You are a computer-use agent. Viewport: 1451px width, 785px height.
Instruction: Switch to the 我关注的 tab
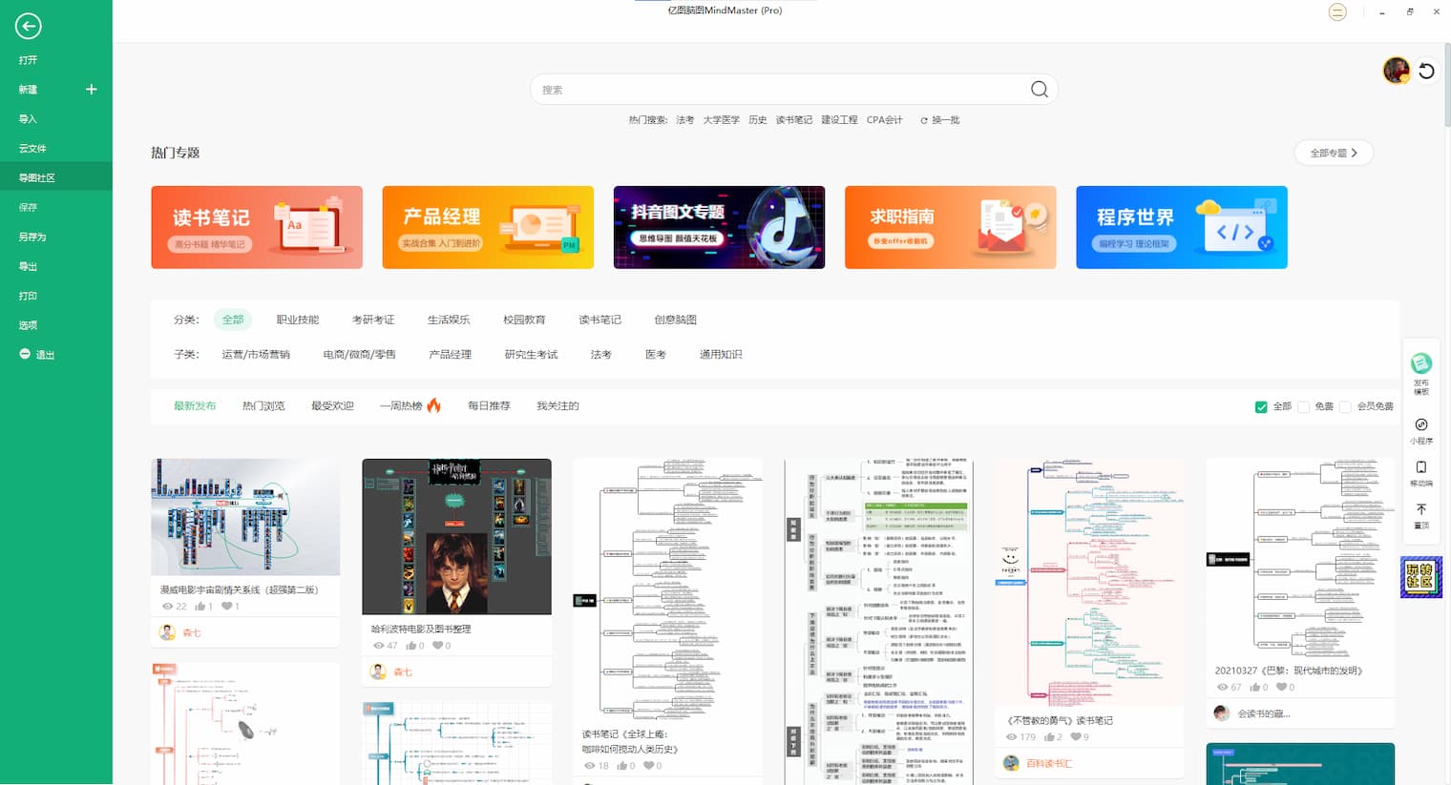pyautogui.click(x=557, y=406)
